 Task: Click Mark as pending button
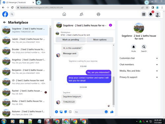(71, 40)
